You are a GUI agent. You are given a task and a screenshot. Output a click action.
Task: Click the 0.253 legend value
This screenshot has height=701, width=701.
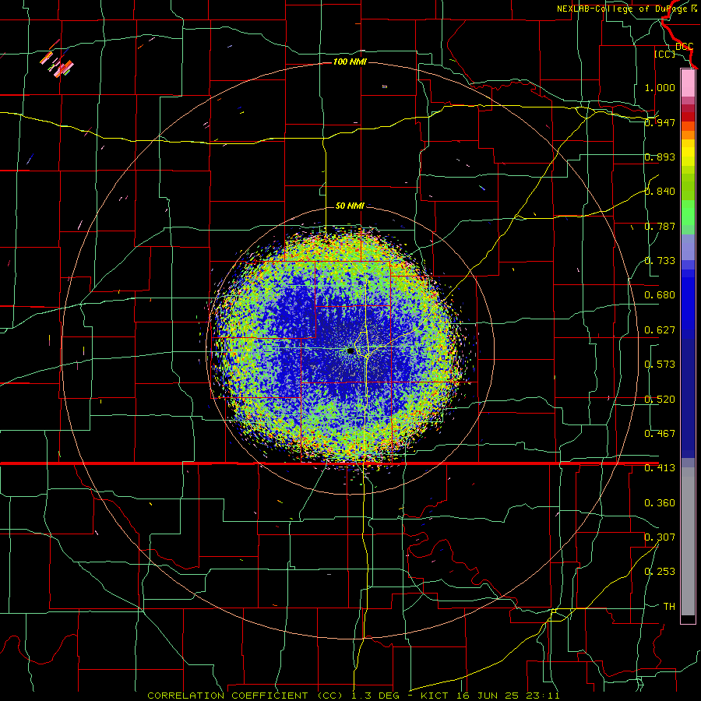[x=660, y=572]
